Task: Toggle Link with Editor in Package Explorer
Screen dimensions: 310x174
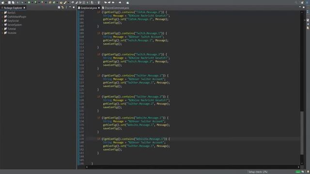Action: (x=62, y=8)
